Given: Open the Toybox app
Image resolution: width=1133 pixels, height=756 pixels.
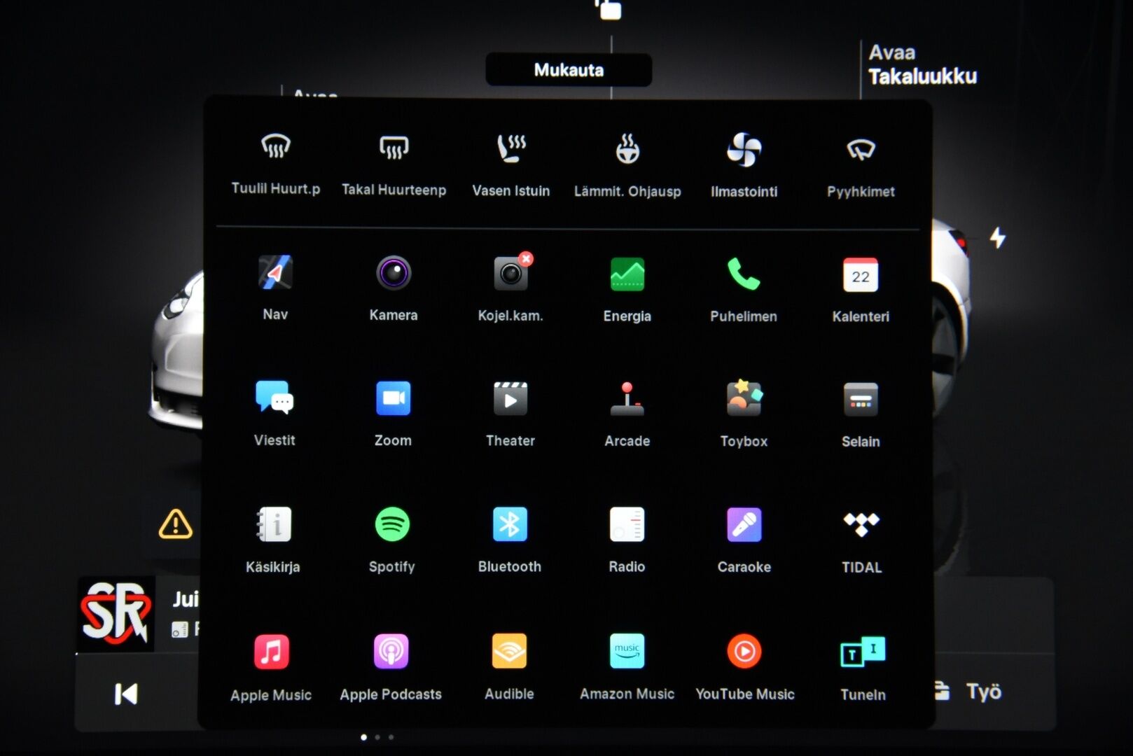Looking at the screenshot, I should pyautogui.click(x=744, y=414).
